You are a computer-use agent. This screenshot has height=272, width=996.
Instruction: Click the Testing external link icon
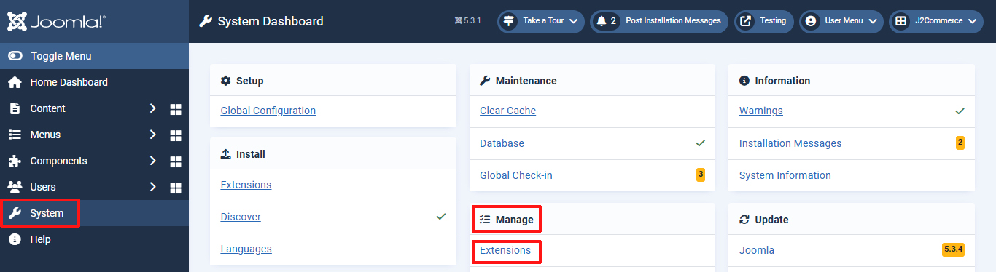coord(746,21)
